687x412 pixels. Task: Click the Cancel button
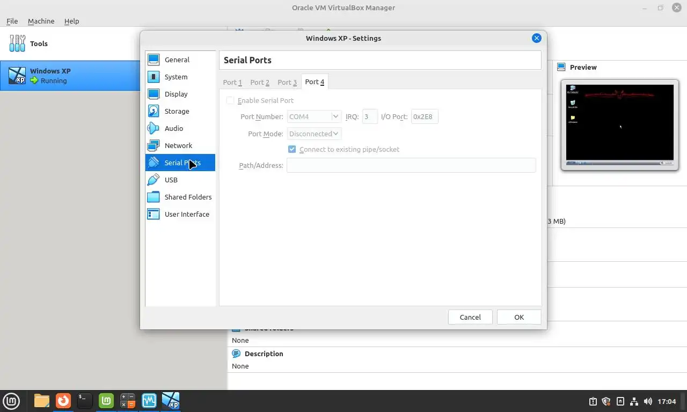coord(470,317)
